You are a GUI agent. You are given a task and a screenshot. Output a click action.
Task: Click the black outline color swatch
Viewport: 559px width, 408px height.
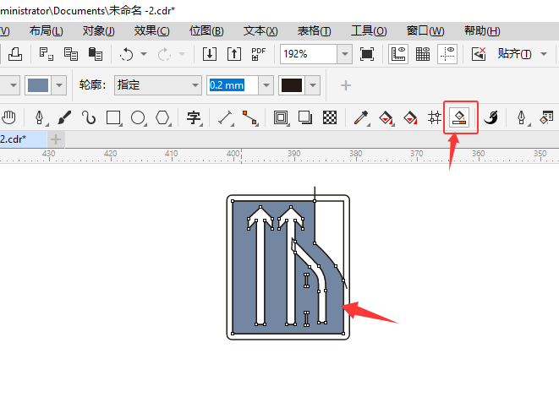(292, 85)
